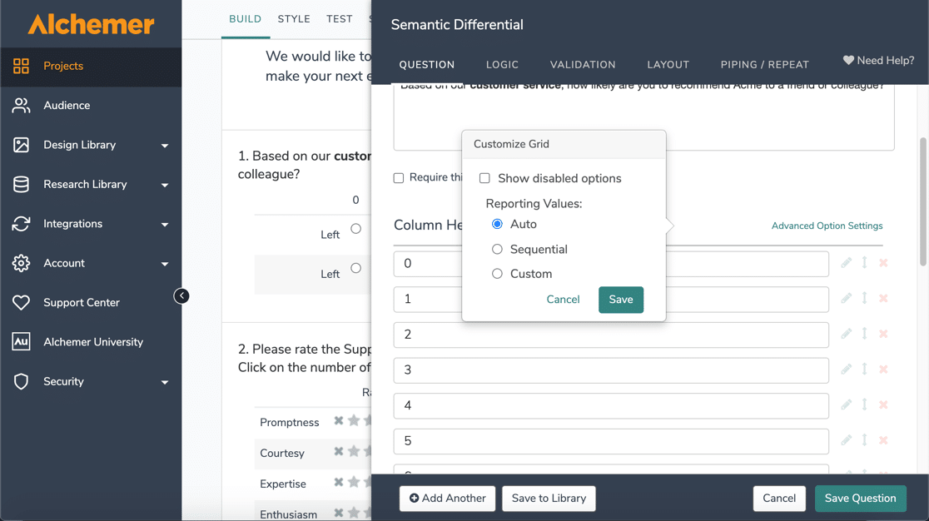Open the Validation tab

click(583, 65)
